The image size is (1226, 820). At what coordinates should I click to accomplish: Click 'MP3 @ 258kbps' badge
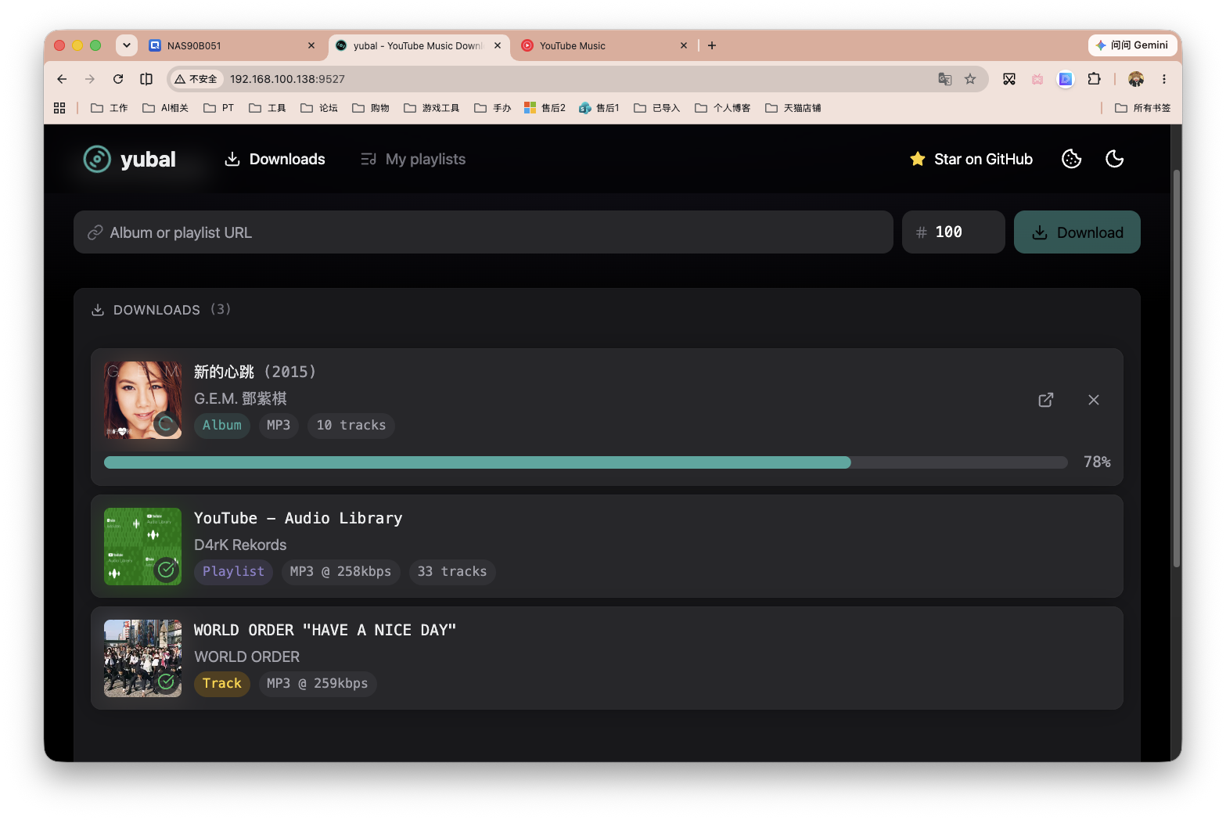[x=340, y=572]
